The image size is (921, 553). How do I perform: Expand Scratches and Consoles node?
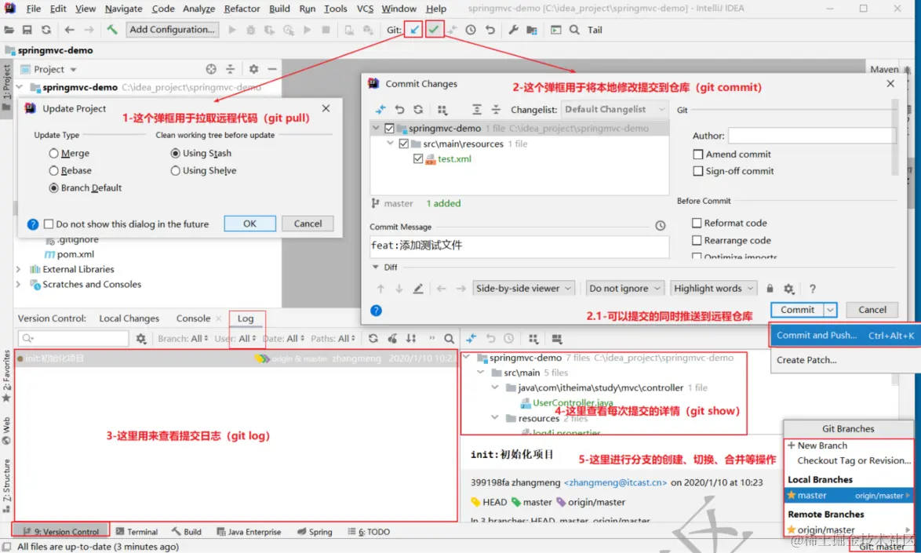click(x=18, y=284)
